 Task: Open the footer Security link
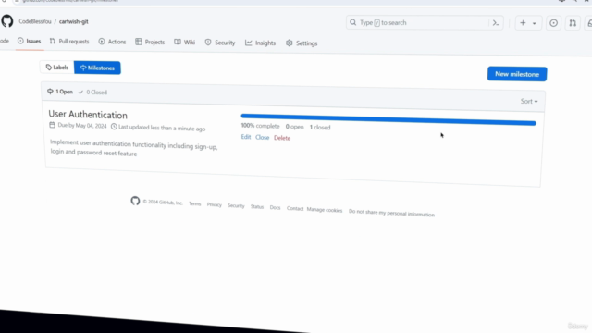click(236, 205)
